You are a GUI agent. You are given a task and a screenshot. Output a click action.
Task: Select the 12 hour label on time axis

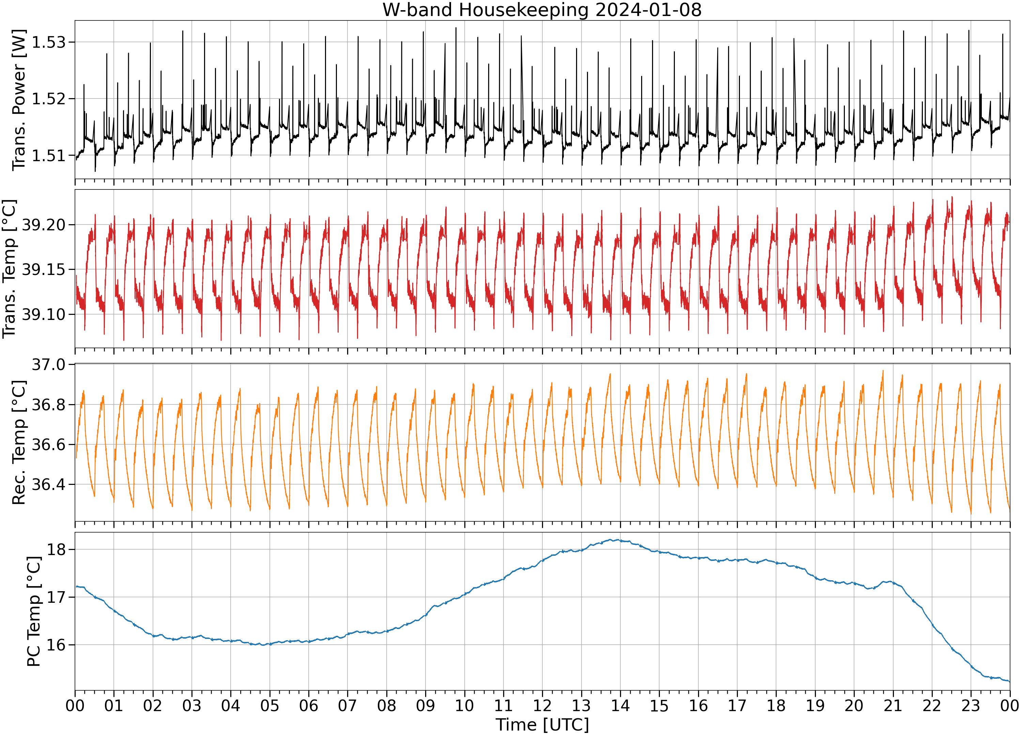(x=543, y=705)
